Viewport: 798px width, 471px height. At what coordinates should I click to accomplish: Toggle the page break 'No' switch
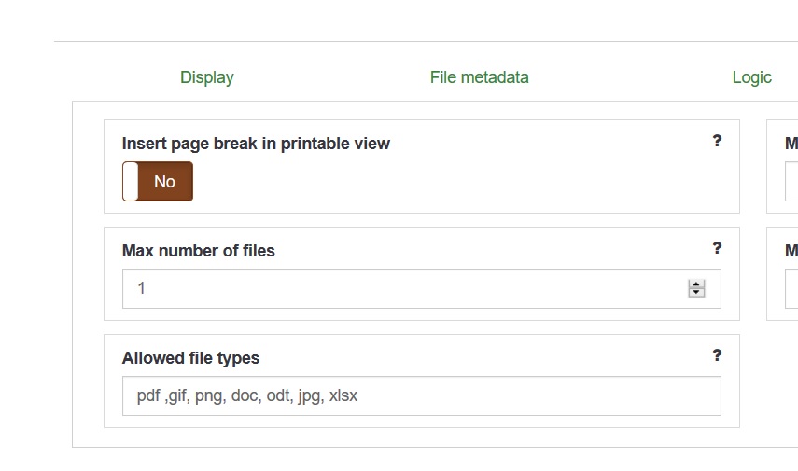(x=158, y=181)
